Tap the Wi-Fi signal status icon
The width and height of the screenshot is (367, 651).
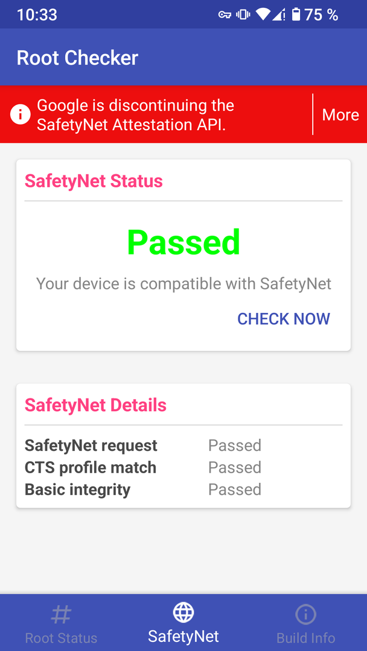tap(263, 15)
